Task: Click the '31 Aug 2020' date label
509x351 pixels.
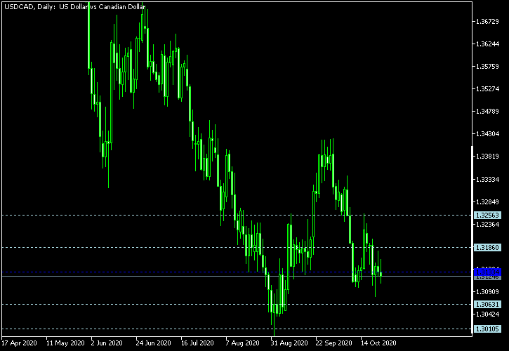Action: click(289, 343)
